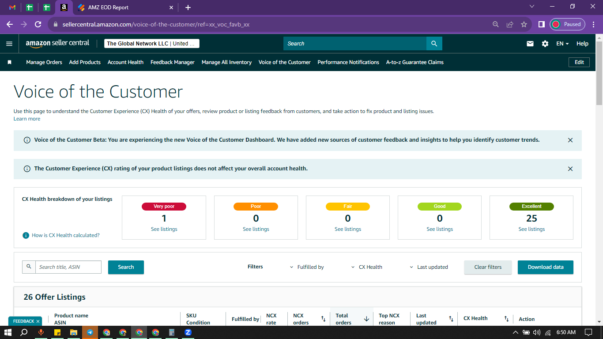Screen dimensions: 603x339
Task: See listings under Very poor
Action: click(164, 229)
